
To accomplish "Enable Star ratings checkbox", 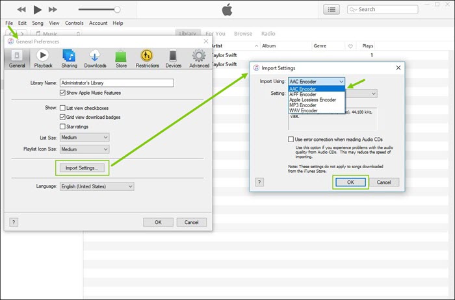I will (62, 127).
